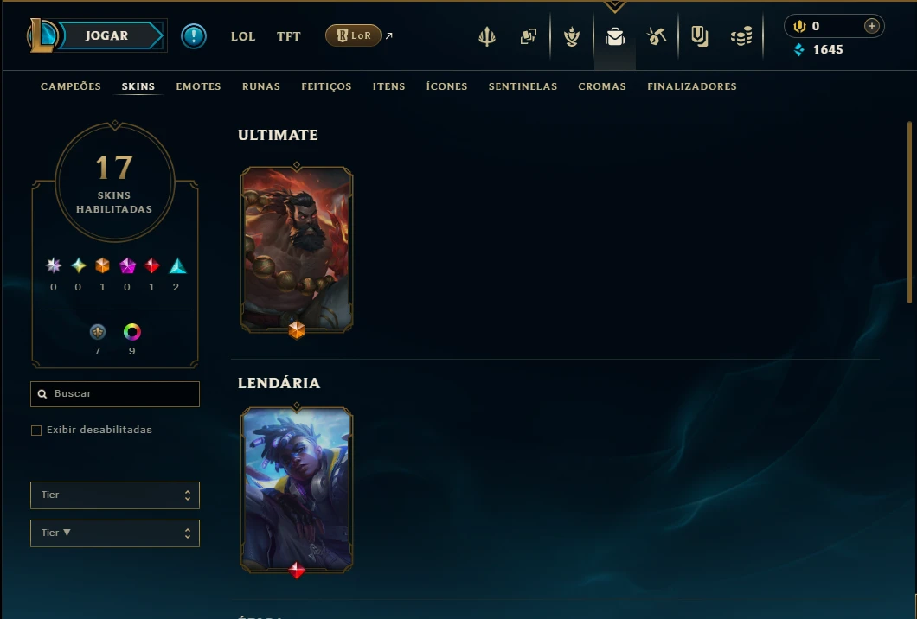Click the plus icon to buy RP

871,26
